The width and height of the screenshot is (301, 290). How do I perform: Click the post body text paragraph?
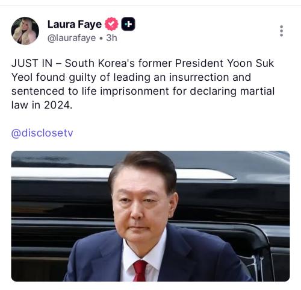coord(143,84)
